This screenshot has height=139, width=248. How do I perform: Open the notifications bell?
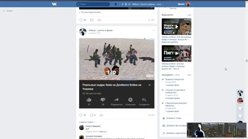pos(115,4)
